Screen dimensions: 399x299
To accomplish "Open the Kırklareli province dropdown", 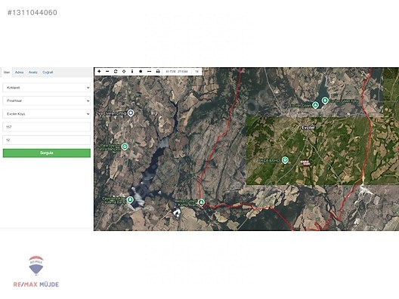I will pyautogui.click(x=47, y=88).
